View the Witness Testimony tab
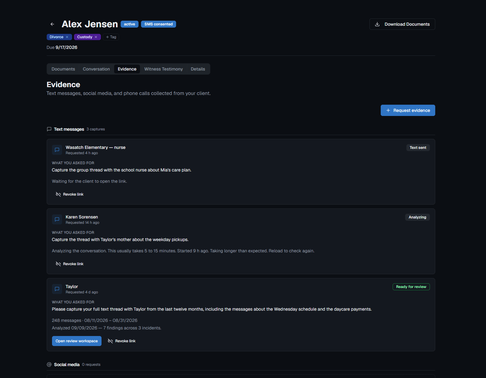The width and height of the screenshot is (486, 378). (164, 69)
